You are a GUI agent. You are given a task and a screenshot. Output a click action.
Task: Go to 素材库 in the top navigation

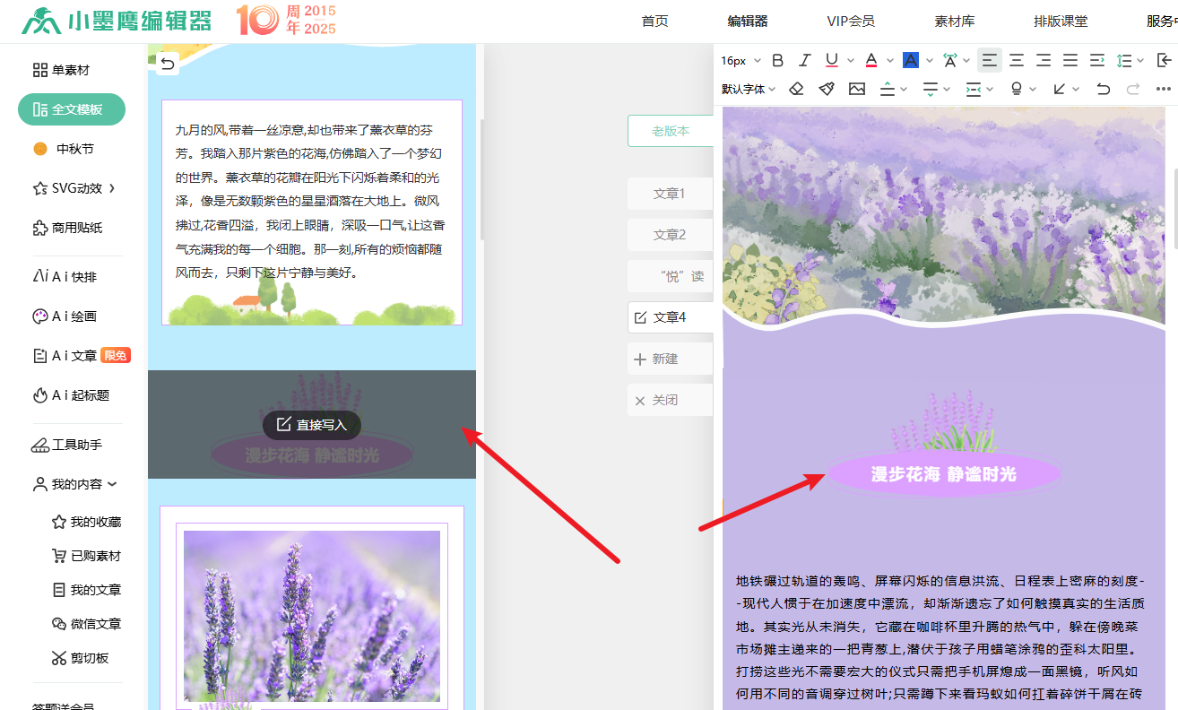pyautogui.click(x=954, y=22)
